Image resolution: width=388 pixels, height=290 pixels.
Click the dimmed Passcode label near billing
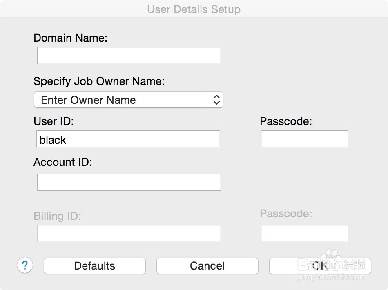click(x=286, y=214)
